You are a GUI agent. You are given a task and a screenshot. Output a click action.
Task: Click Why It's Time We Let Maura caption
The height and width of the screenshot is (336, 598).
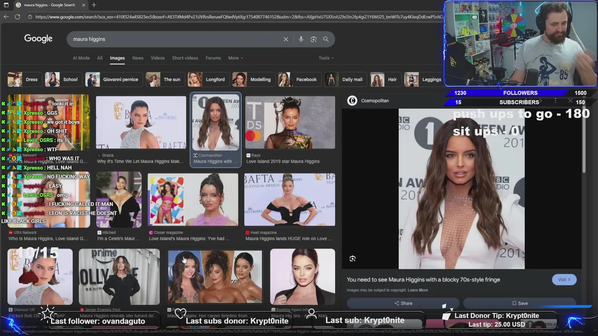pos(140,161)
